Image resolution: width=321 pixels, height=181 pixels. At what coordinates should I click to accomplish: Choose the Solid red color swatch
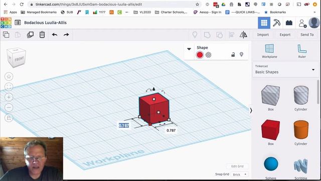point(200,55)
